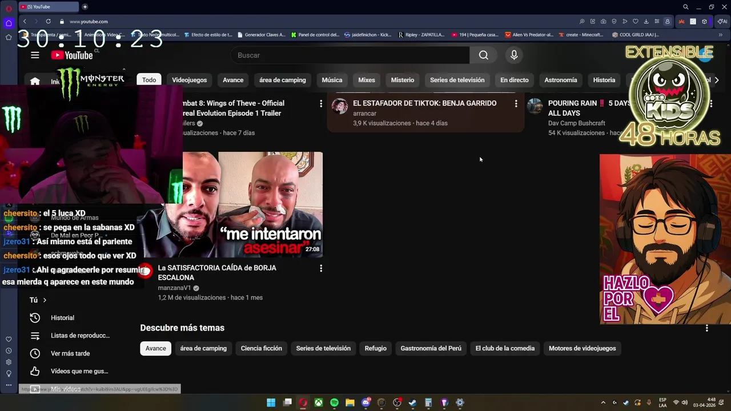731x411 pixels.
Task: Select the En directo filter chip
Action: [x=515, y=80]
